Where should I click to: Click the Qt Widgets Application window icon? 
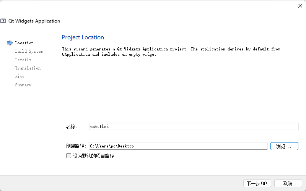click(3, 21)
